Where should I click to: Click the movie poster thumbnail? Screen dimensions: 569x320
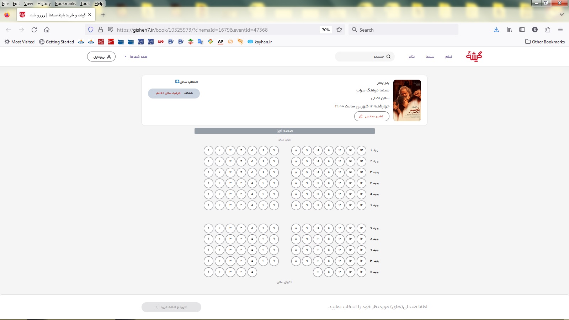click(407, 100)
